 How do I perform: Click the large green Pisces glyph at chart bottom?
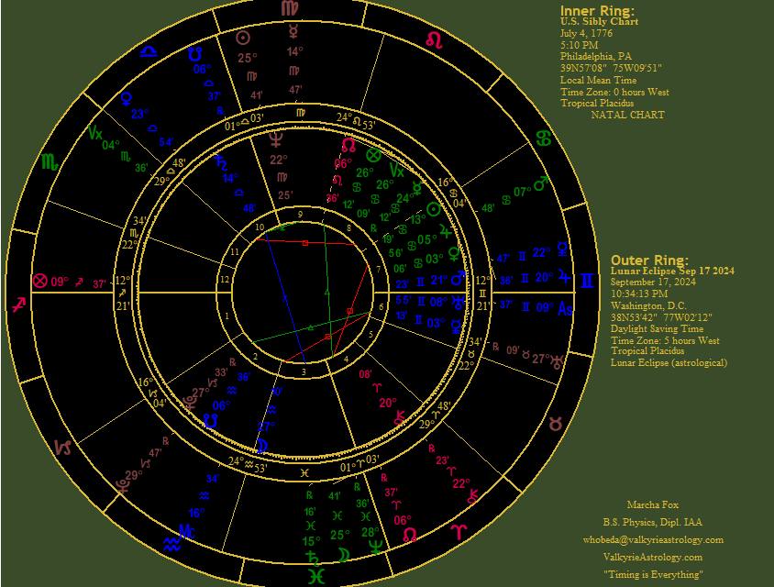pos(315,576)
